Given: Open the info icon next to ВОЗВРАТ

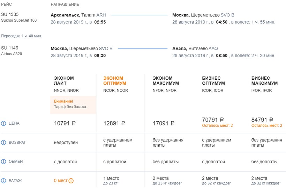Looking at the screenshot, I should click(4, 143).
